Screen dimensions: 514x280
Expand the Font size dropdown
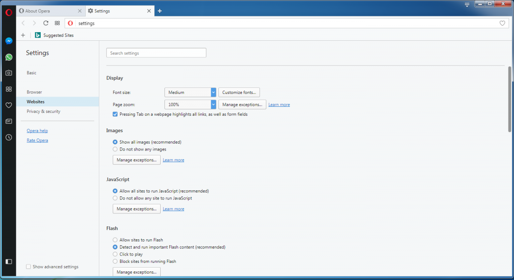pyautogui.click(x=190, y=92)
